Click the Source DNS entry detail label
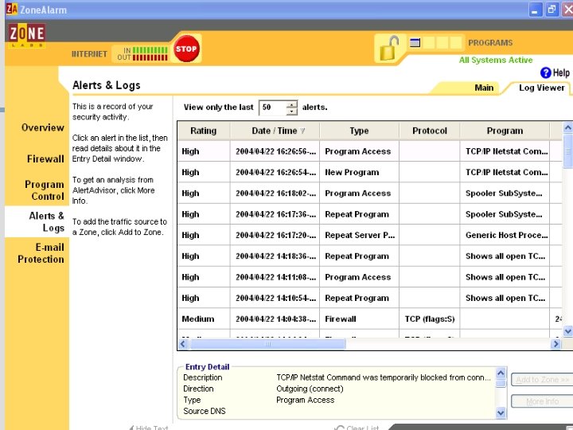Screen dimensions: 573x430 205,411
